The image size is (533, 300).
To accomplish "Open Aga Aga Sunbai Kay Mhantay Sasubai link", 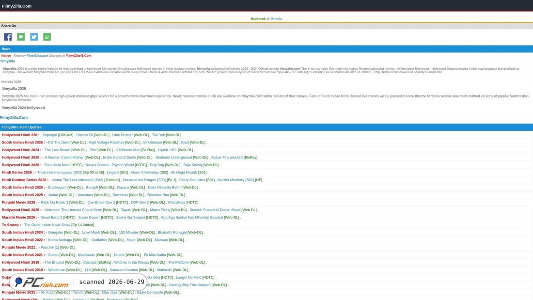I will (x=192, y=217).
